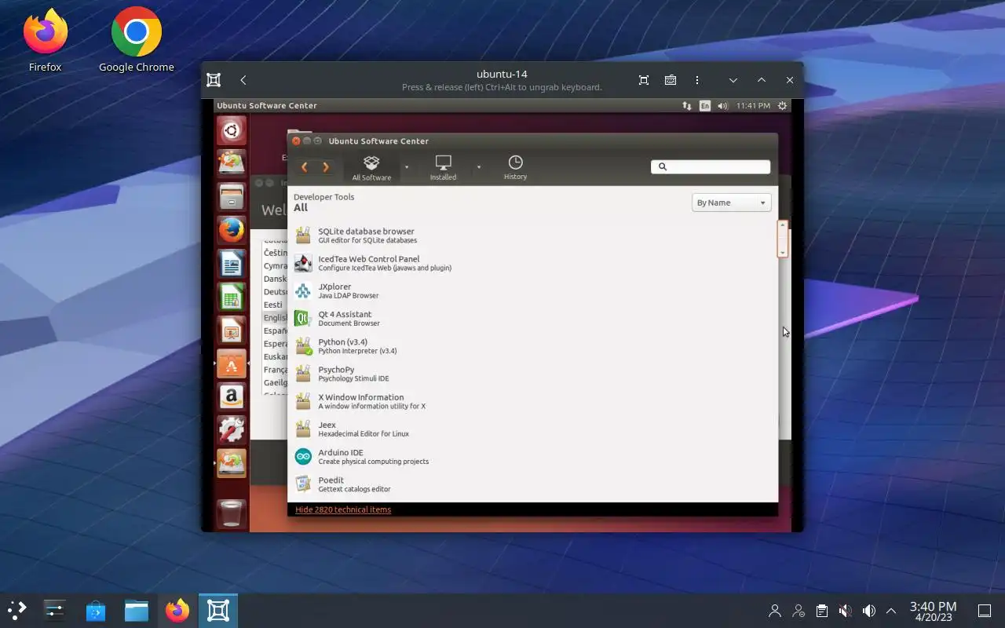Click the software list scrollbar handle

click(782, 239)
